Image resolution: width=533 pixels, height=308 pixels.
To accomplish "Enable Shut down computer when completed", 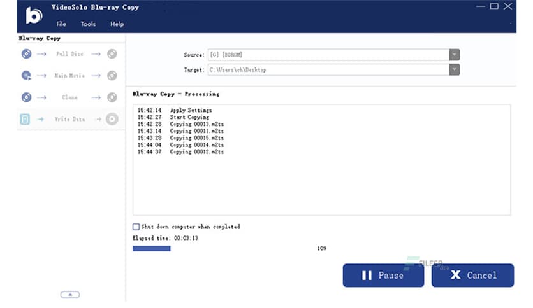I will click(136, 227).
